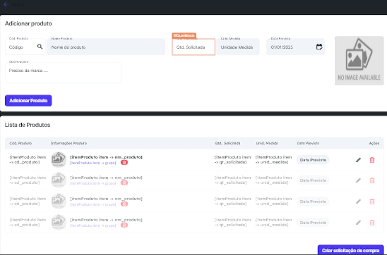Click the Data Prevista chip in last row
The width and height of the screenshot is (387, 255).
pos(313,223)
